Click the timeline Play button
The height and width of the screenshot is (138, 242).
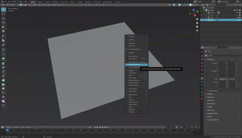coord(103,127)
